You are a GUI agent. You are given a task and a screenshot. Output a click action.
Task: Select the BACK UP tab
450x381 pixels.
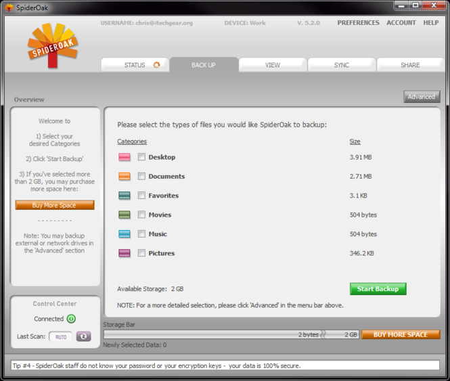[204, 65]
